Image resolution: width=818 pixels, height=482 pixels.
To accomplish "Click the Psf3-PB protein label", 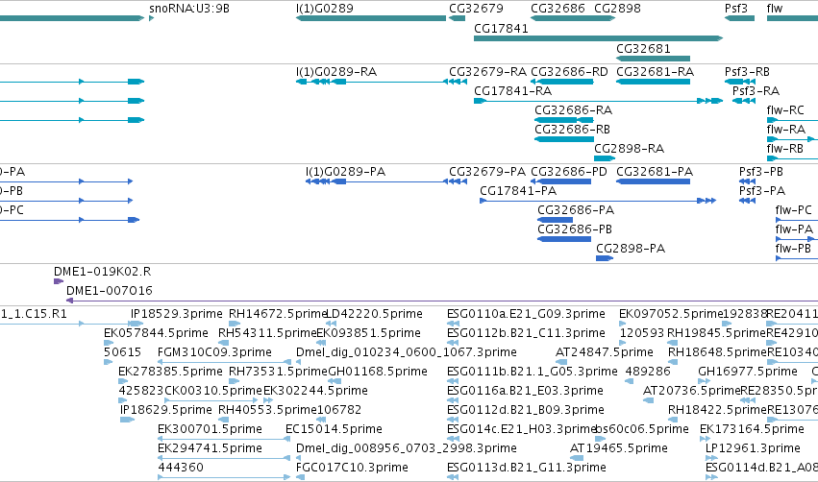I will tap(760, 172).
